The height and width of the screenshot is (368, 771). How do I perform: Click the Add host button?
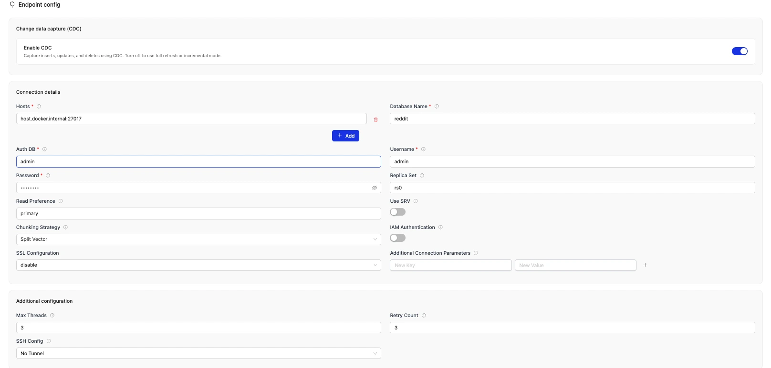click(345, 136)
